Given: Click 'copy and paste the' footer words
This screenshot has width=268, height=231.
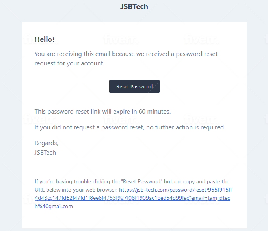Looking at the screenshot, I should click(206, 181).
